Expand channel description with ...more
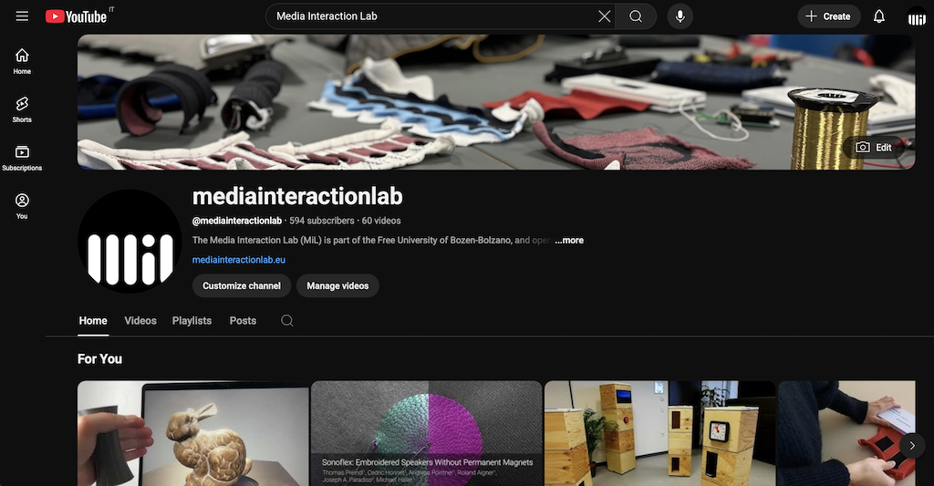Viewport: 934px width, 486px height. click(569, 240)
